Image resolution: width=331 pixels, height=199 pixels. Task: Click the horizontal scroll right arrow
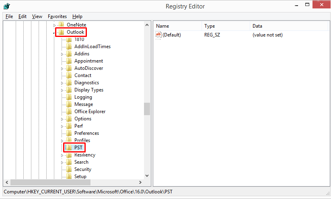coord(140,183)
